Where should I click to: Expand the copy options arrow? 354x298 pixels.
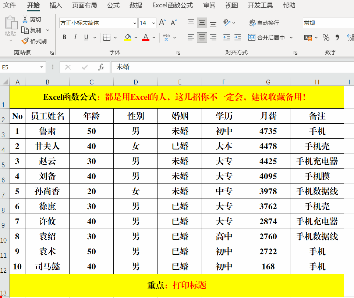[x=47, y=30]
